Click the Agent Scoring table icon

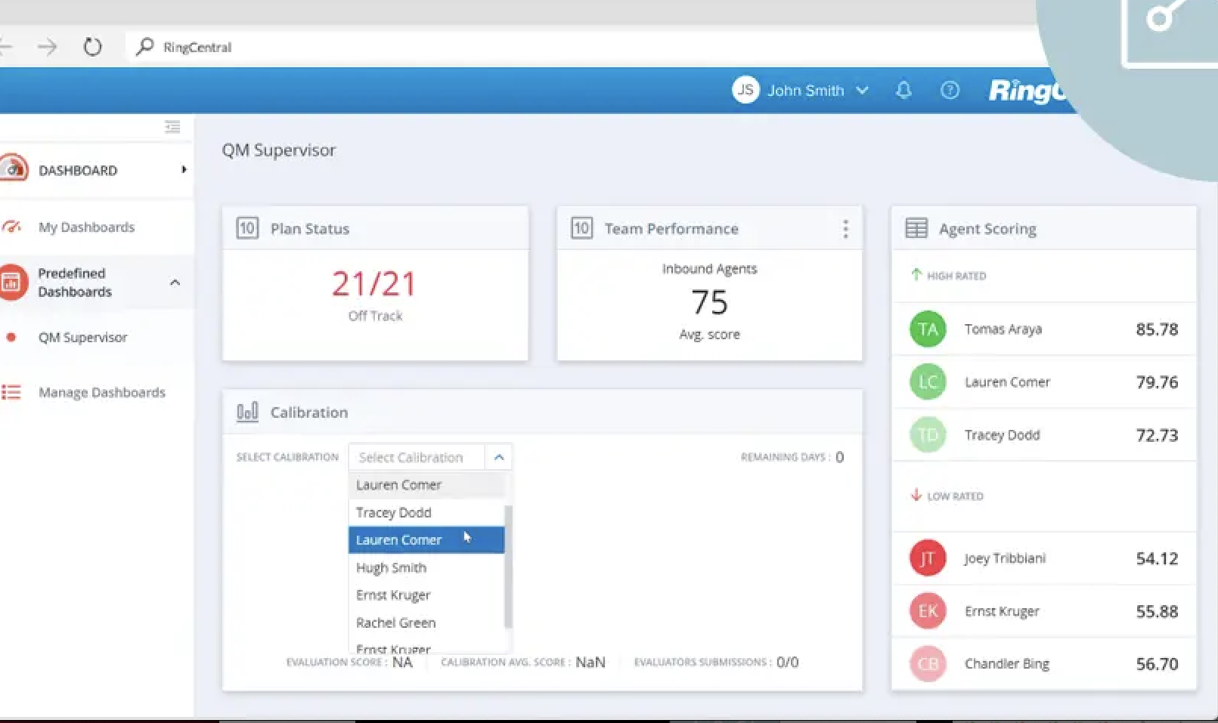pos(916,228)
